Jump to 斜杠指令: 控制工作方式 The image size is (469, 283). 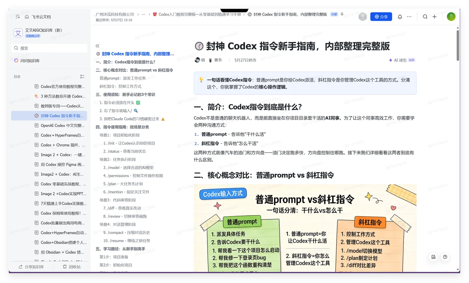tap(120, 86)
